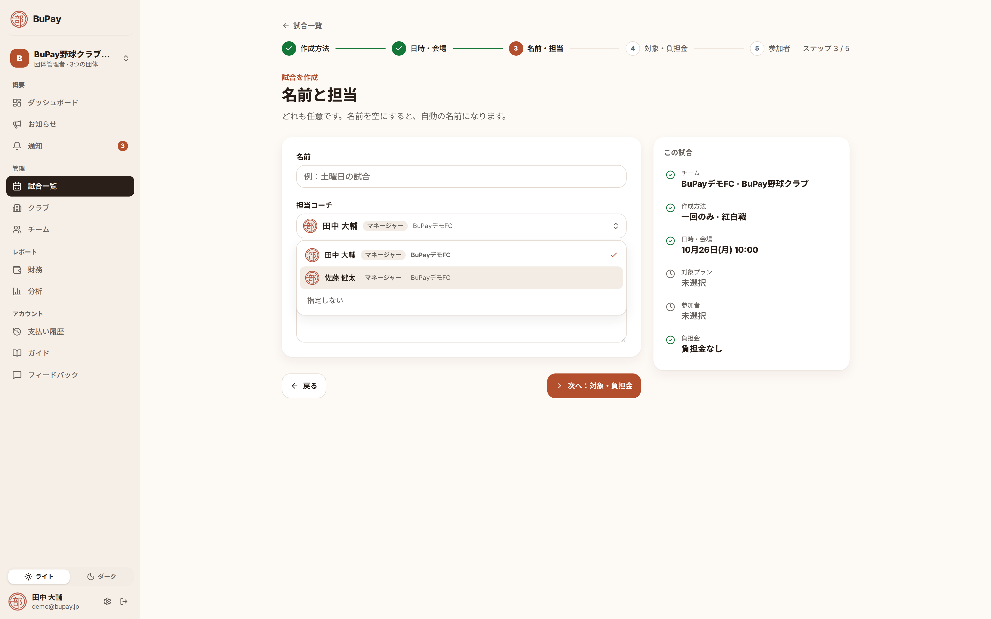This screenshot has height=619, width=991.
Task: Go to step 作成方法 in stepper
Action: pyautogui.click(x=306, y=48)
